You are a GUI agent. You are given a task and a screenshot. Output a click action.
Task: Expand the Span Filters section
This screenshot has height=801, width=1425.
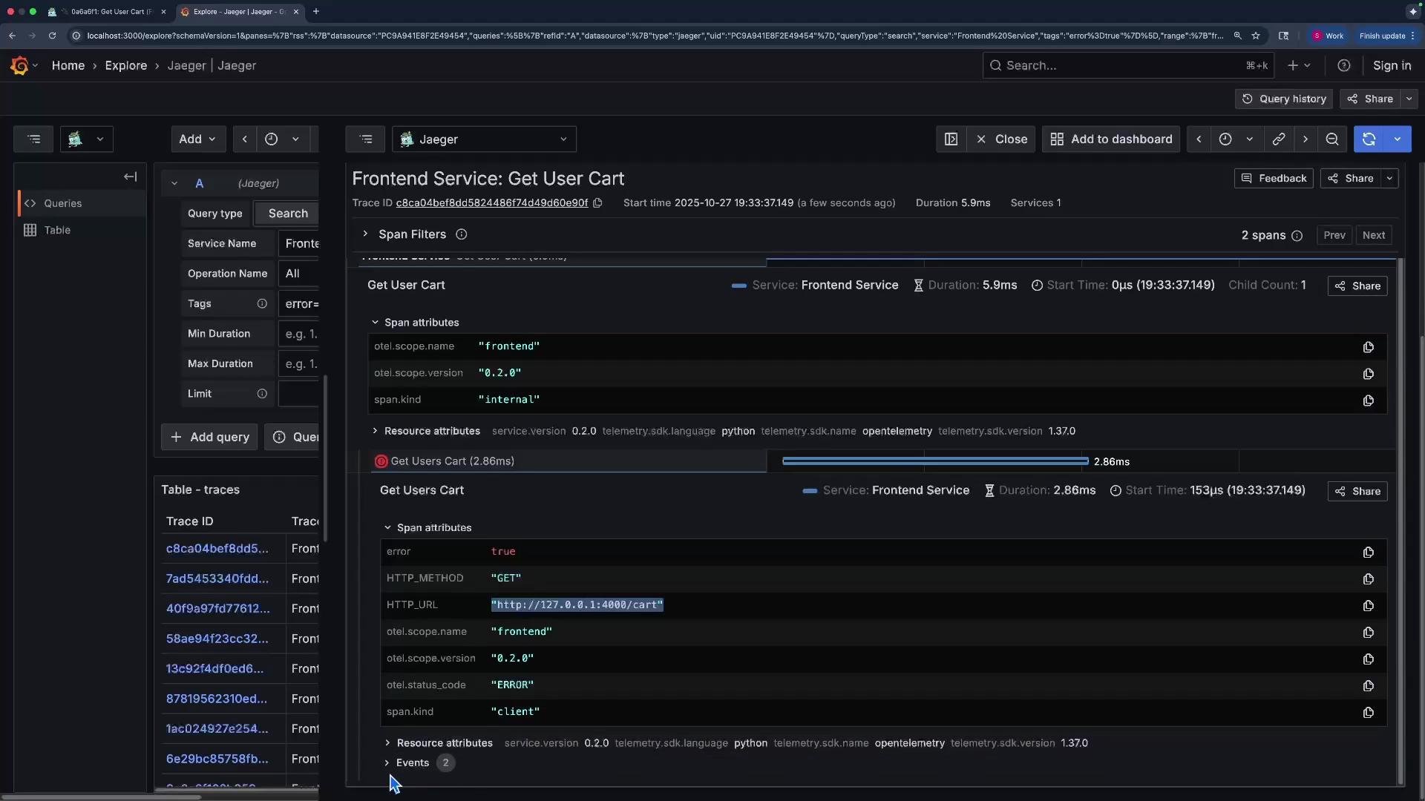(x=365, y=234)
